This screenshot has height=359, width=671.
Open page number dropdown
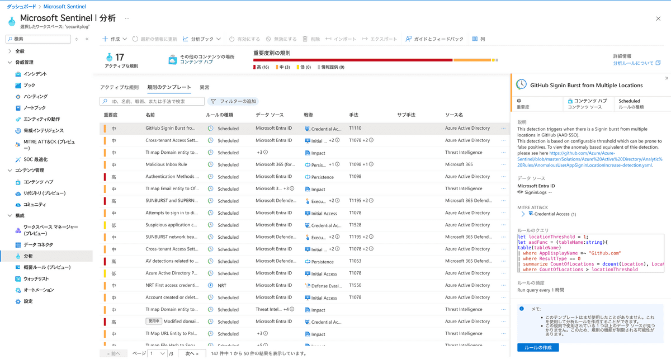point(157,353)
